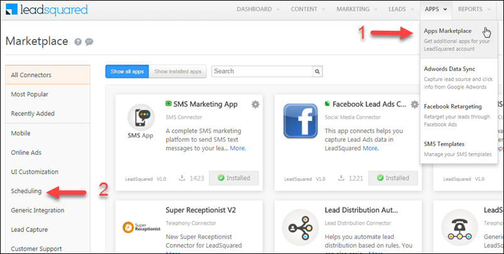
Task: Expand the MARKETING menu
Action: click(x=357, y=9)
